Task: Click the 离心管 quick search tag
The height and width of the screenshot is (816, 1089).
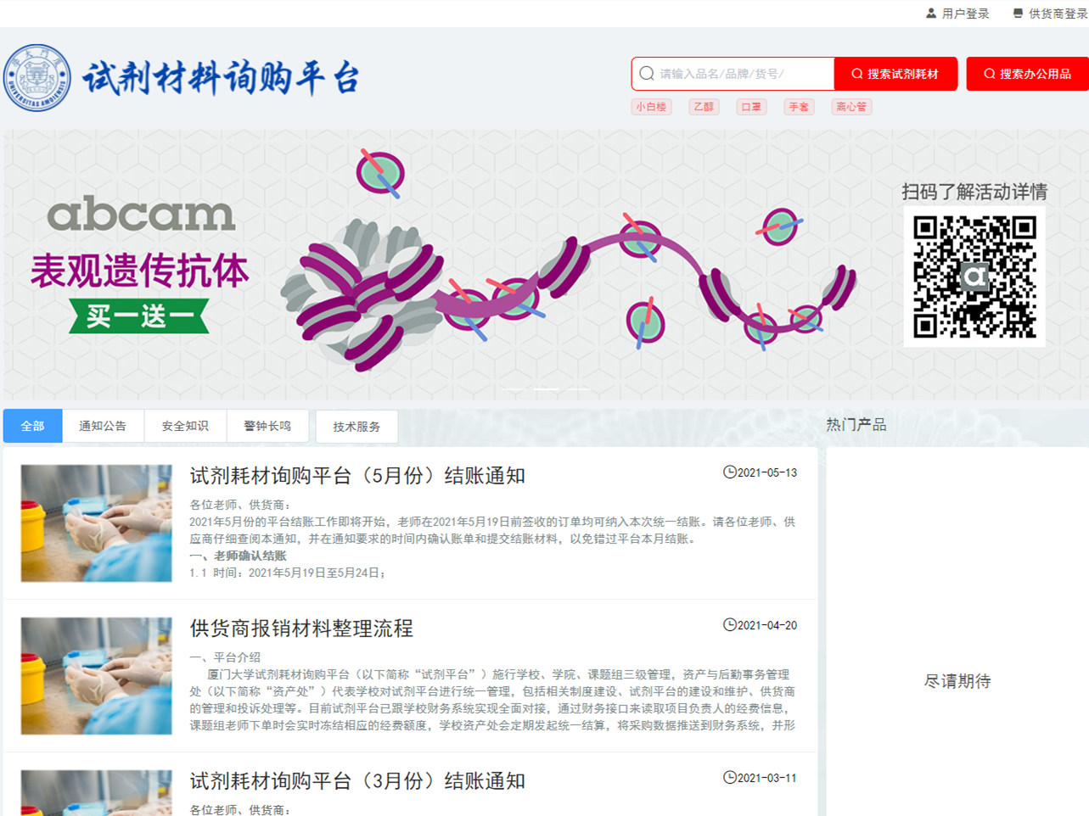Action: point(851,107)
